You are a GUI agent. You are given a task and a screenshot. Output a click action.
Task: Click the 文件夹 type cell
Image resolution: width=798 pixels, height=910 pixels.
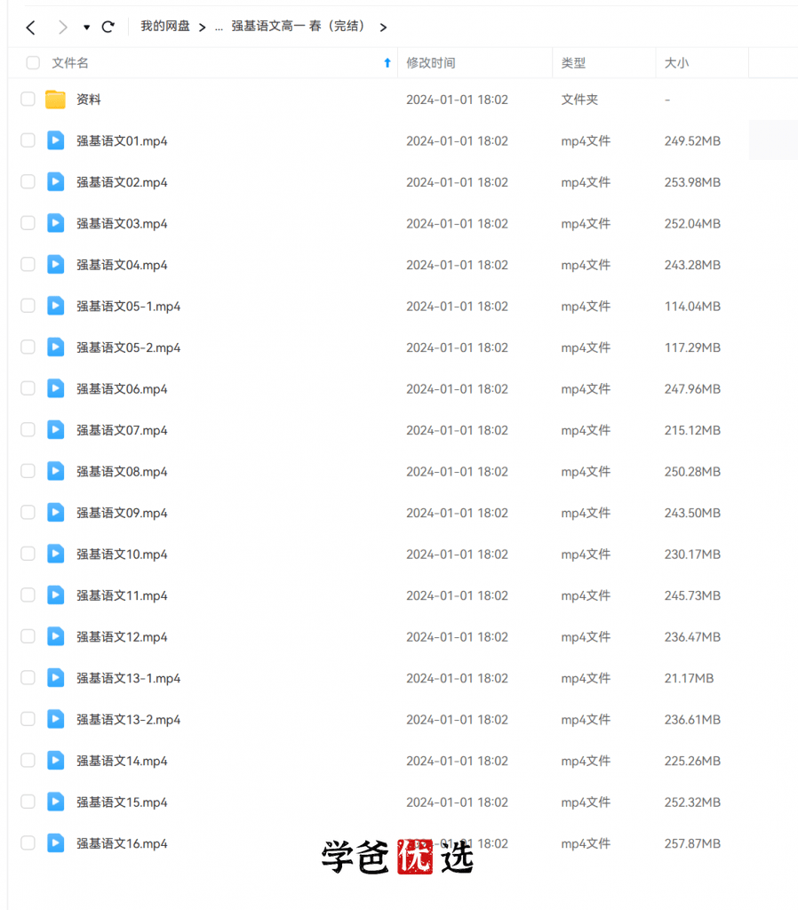click(x=579, y=100)
